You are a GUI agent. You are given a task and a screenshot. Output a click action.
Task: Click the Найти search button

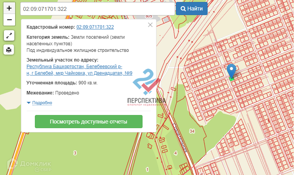[x=192, y=9]
